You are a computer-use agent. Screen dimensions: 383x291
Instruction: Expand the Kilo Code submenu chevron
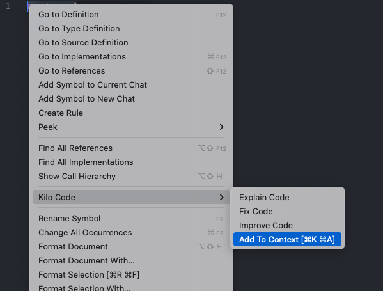[221, 197]
